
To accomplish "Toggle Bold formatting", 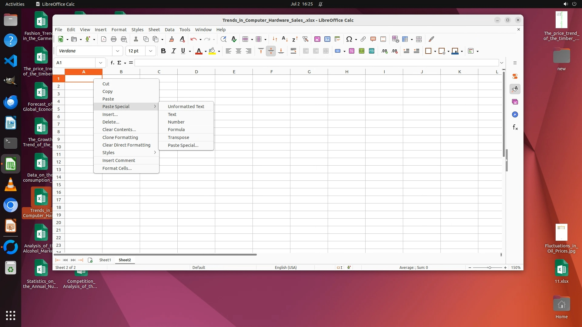I will (x=163, y=51).
